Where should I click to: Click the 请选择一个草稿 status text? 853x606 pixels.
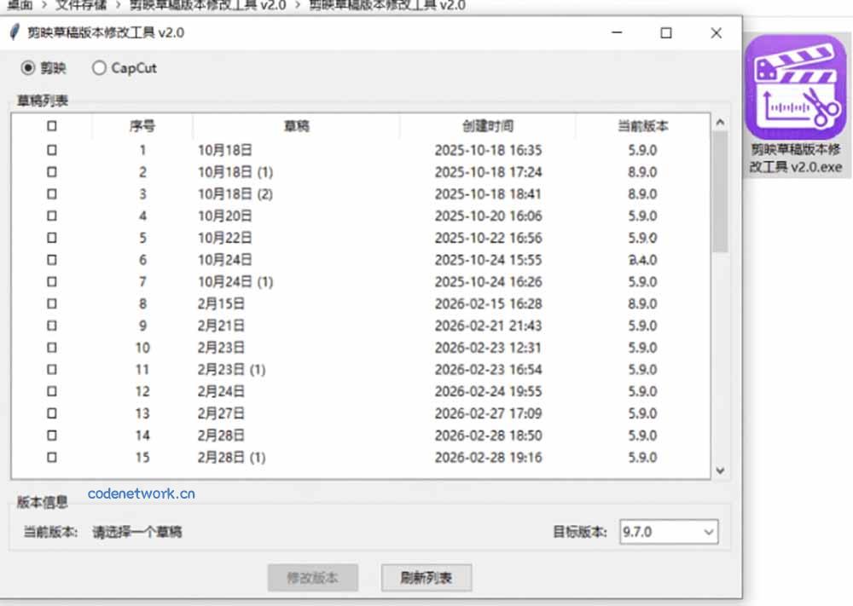click(x=137, y=532)
